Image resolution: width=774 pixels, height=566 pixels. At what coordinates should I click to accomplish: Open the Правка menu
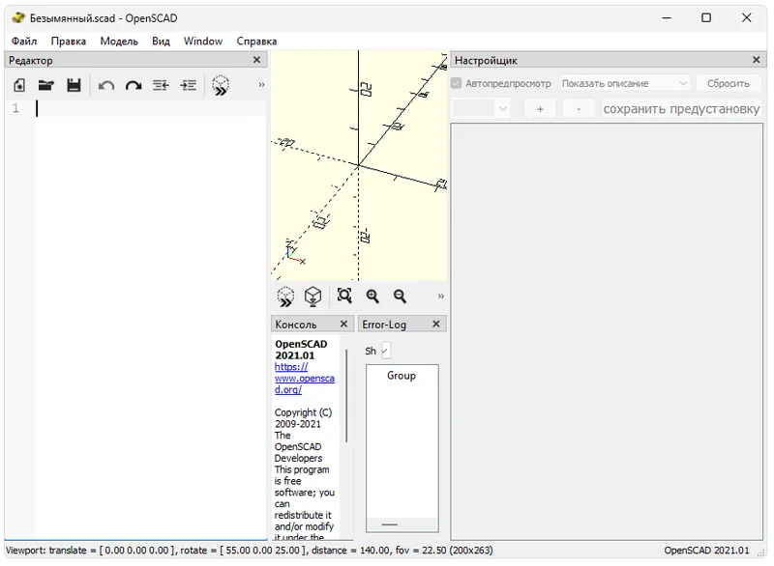click(x=68, y=41)
